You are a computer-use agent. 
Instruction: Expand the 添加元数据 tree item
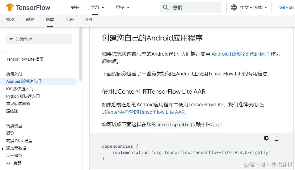(3, 149)
